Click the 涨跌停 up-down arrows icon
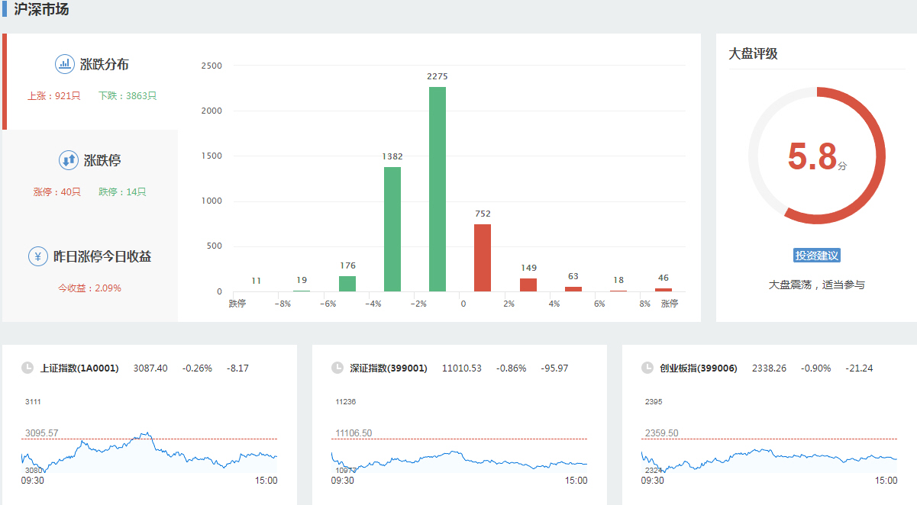 (69, 160)
